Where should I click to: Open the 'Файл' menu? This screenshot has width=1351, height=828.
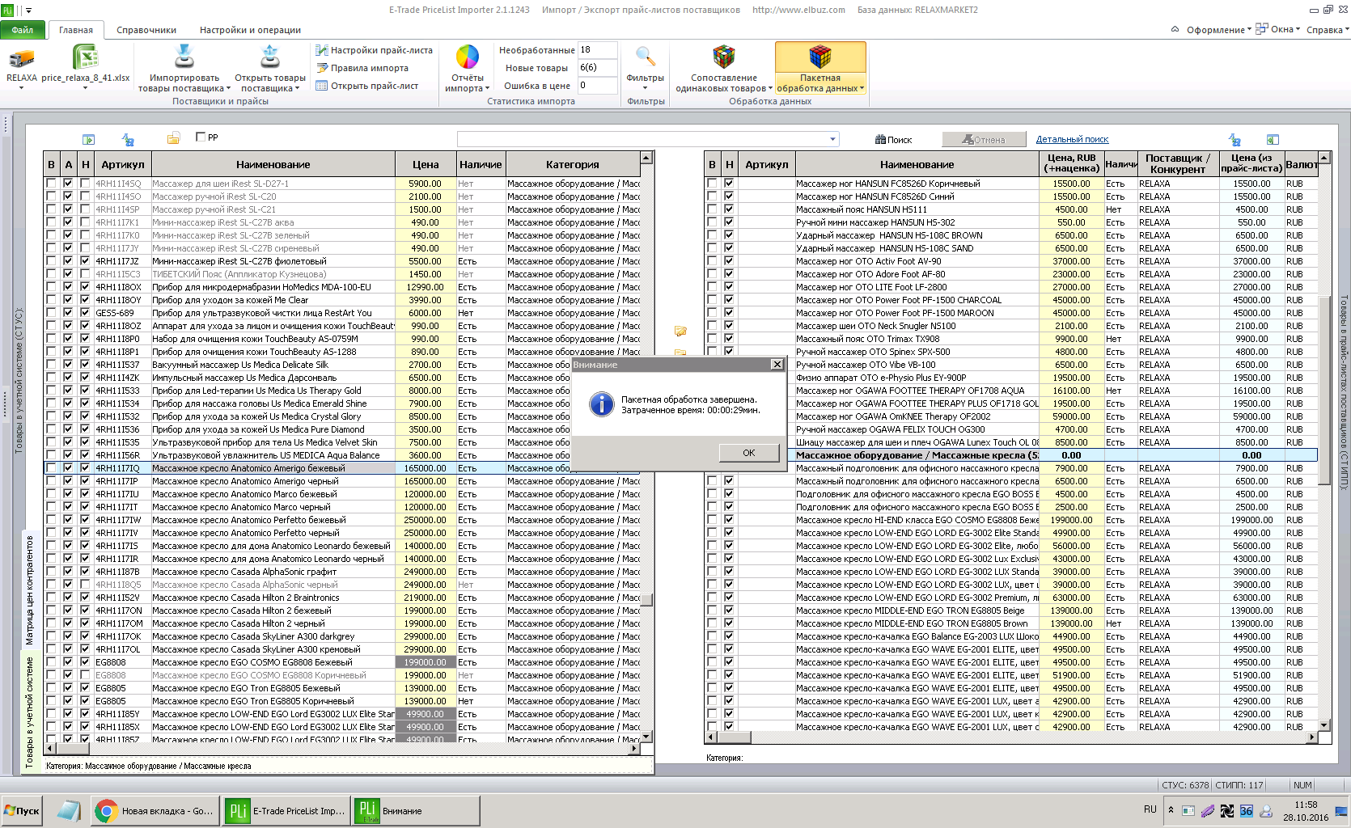[23, 30]
